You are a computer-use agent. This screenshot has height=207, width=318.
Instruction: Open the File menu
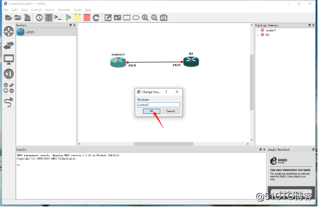pos(6,10)
